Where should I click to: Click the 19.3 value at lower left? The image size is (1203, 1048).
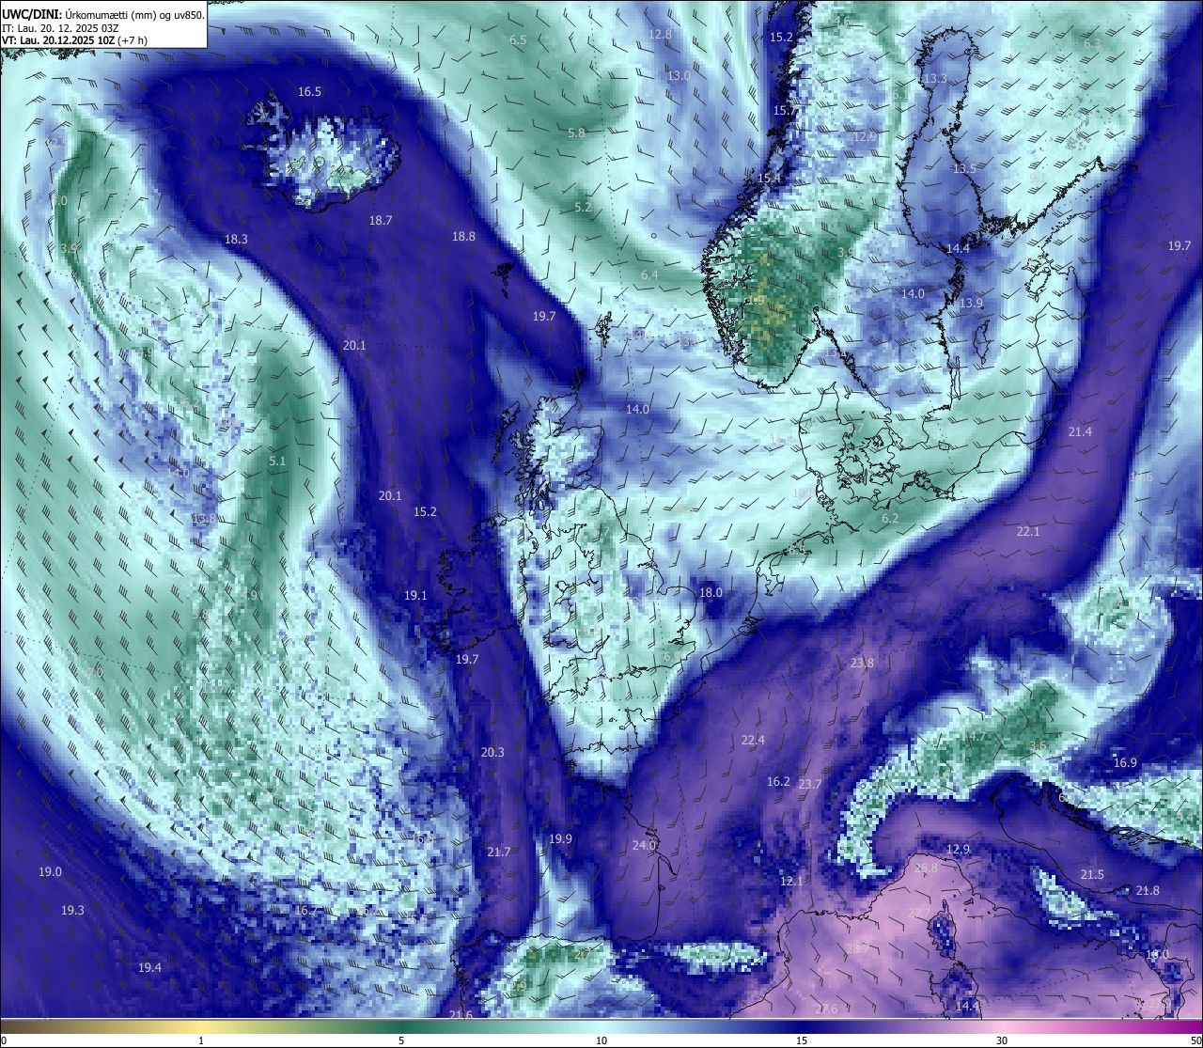[x=72, y=911]
